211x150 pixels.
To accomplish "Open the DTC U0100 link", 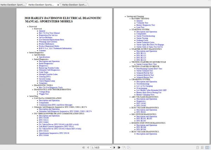I will coord(44,118).
